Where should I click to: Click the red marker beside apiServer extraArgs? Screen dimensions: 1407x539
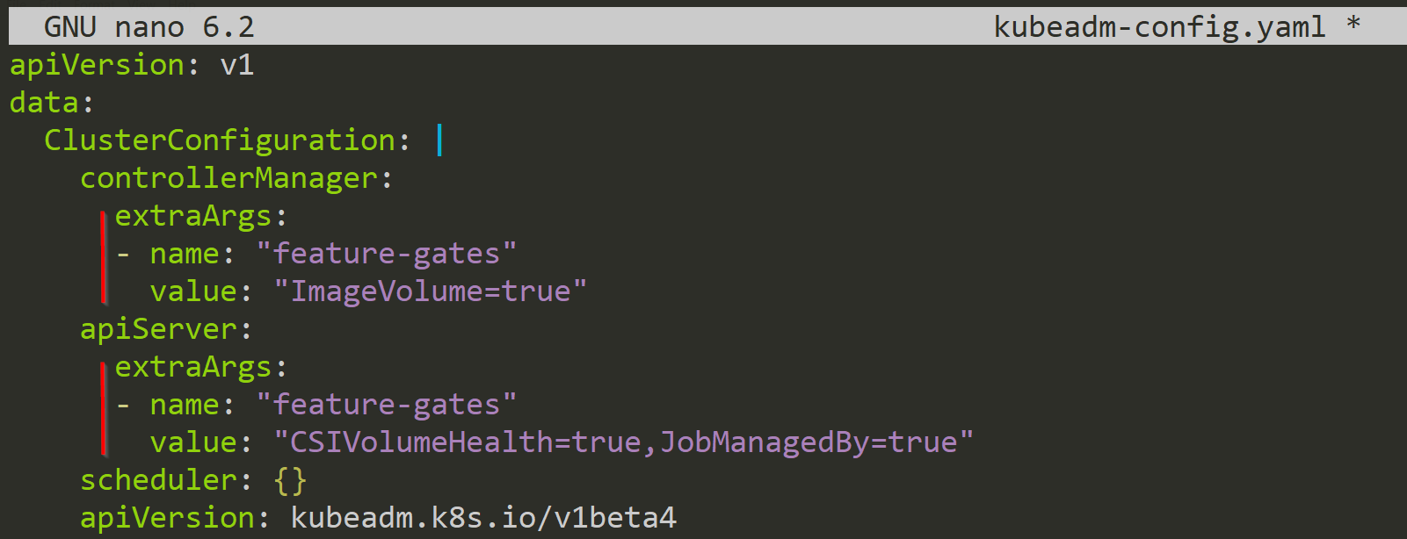point(104,408)
